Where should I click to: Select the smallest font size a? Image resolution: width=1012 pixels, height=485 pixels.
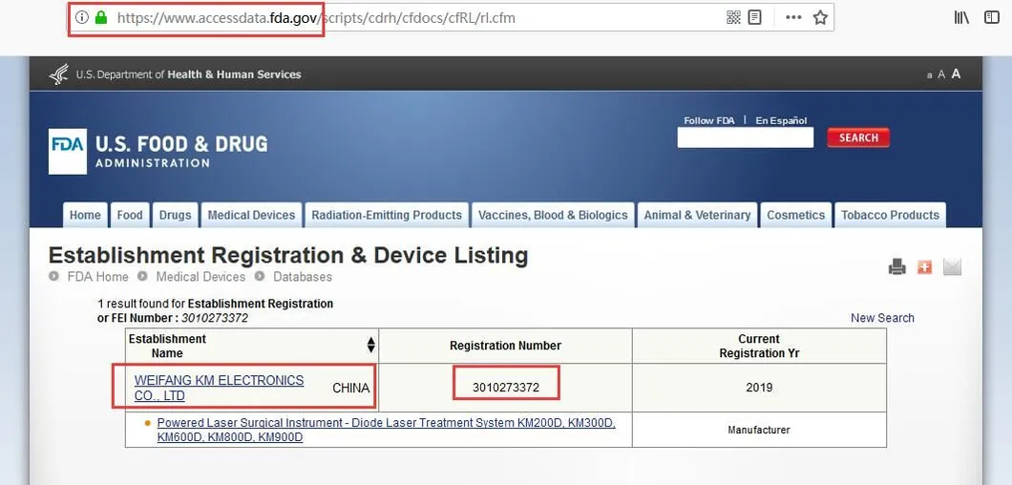(930, 75)
